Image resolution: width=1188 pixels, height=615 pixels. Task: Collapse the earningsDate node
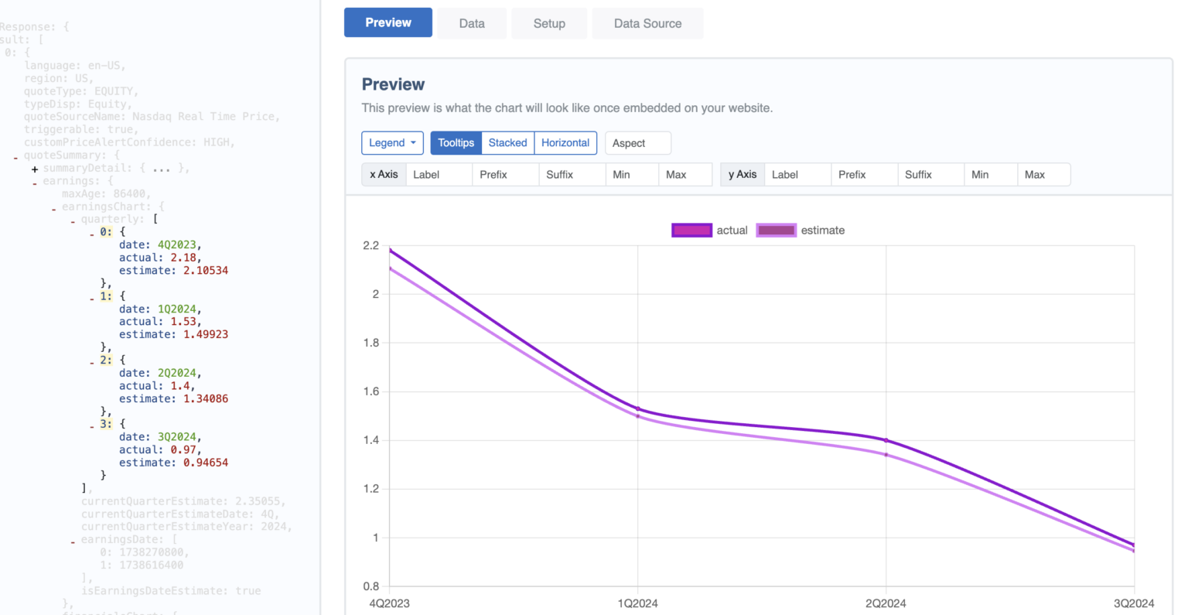tap(73, 542)
